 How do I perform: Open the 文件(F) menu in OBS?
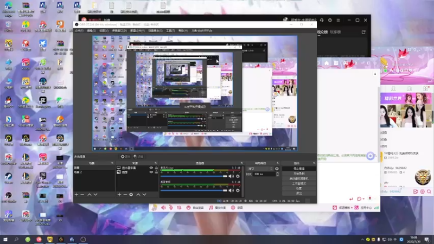[79, 31]
